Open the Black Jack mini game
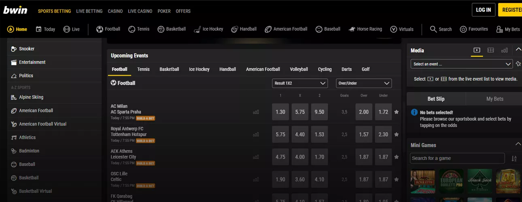522x202 pixels. pyautogui.click(x=480, y=182)
